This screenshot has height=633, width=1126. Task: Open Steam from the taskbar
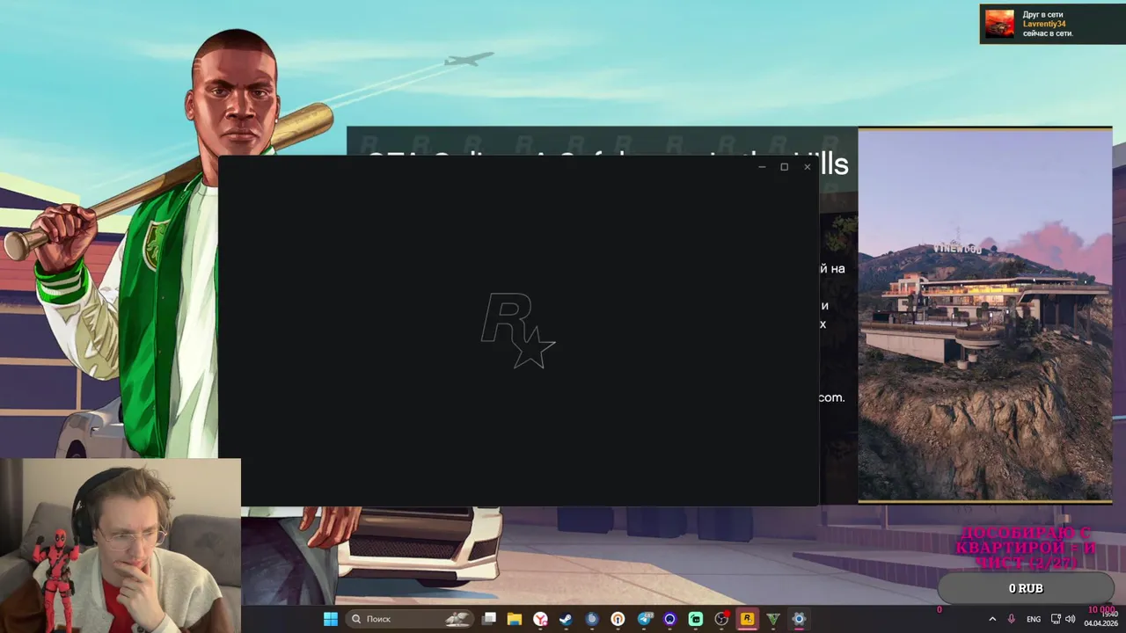[x=566, y=619]
